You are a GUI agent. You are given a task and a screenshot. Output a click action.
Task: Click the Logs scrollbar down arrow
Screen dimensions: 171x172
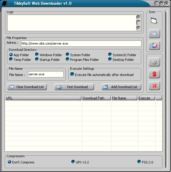pos(139,28)
